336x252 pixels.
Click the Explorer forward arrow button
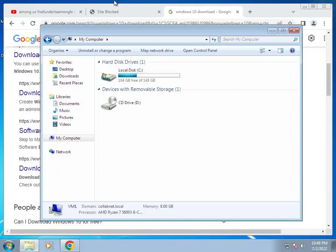point(57,39)
